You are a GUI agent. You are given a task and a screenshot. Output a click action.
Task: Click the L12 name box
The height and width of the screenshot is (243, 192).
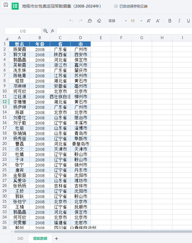pyautogui.click(x=23, y=31)
